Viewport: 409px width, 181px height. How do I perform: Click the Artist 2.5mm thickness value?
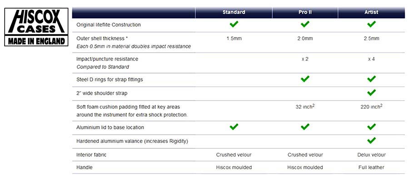(x=371, y=38)
